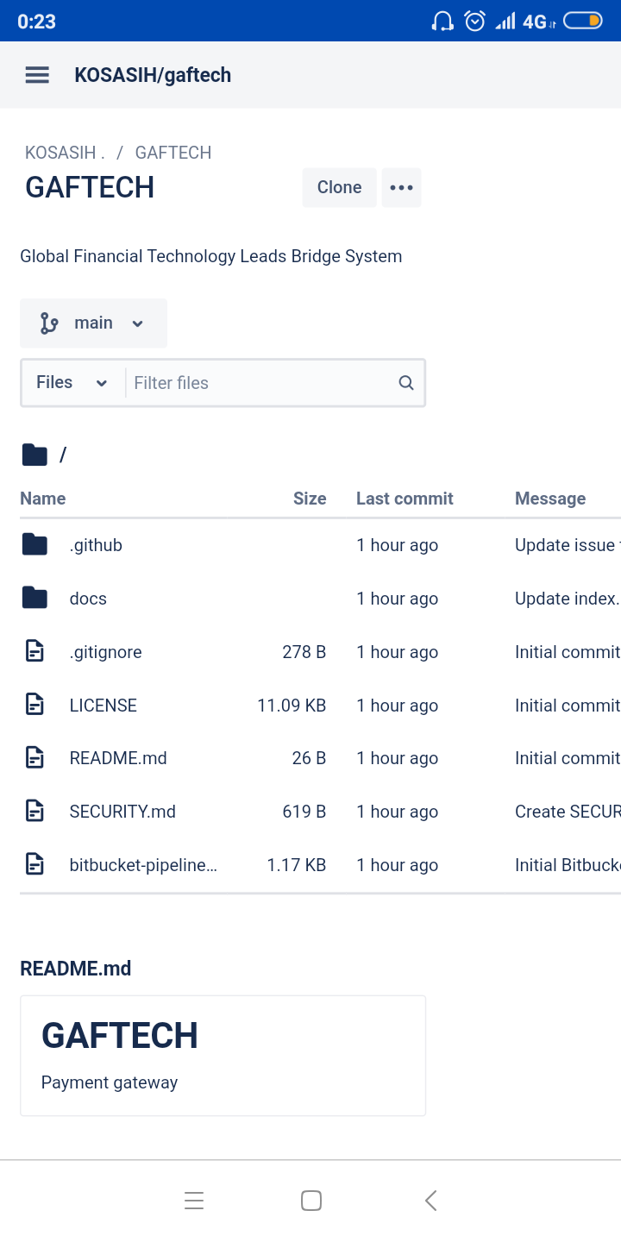Tap the headphones status bar icon
The image size is (621, 1242).
click(442, 21)
